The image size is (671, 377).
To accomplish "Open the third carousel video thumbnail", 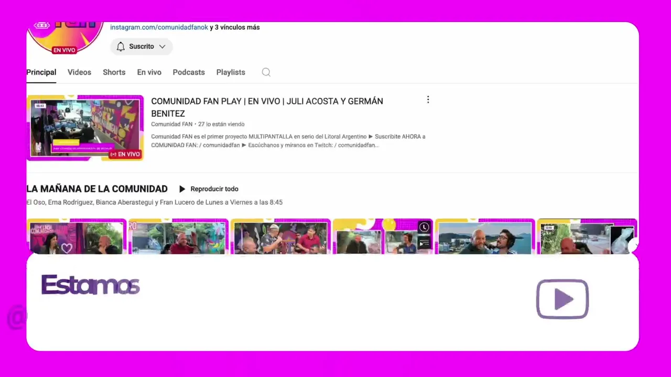I will point(280,237).
